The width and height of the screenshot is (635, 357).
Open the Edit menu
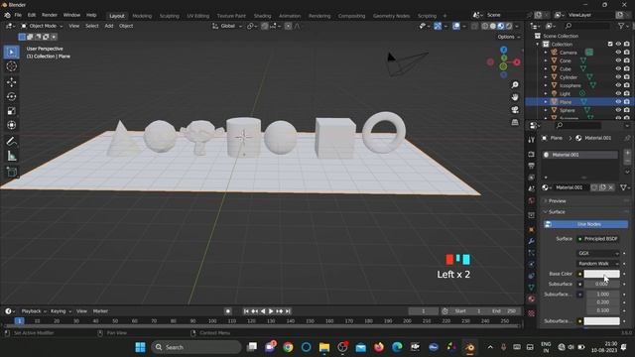(x=32, y=15)
